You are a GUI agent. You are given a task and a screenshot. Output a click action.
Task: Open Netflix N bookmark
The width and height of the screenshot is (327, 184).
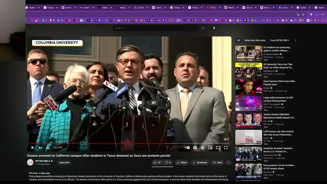[68, 20]
